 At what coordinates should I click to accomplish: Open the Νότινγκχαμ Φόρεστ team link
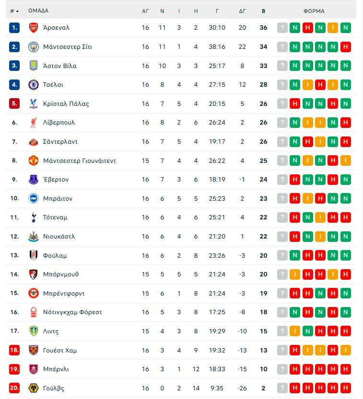(x=72, y=312)
